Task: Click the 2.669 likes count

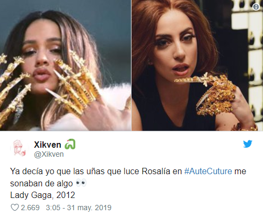Action: tap(30, 208)
